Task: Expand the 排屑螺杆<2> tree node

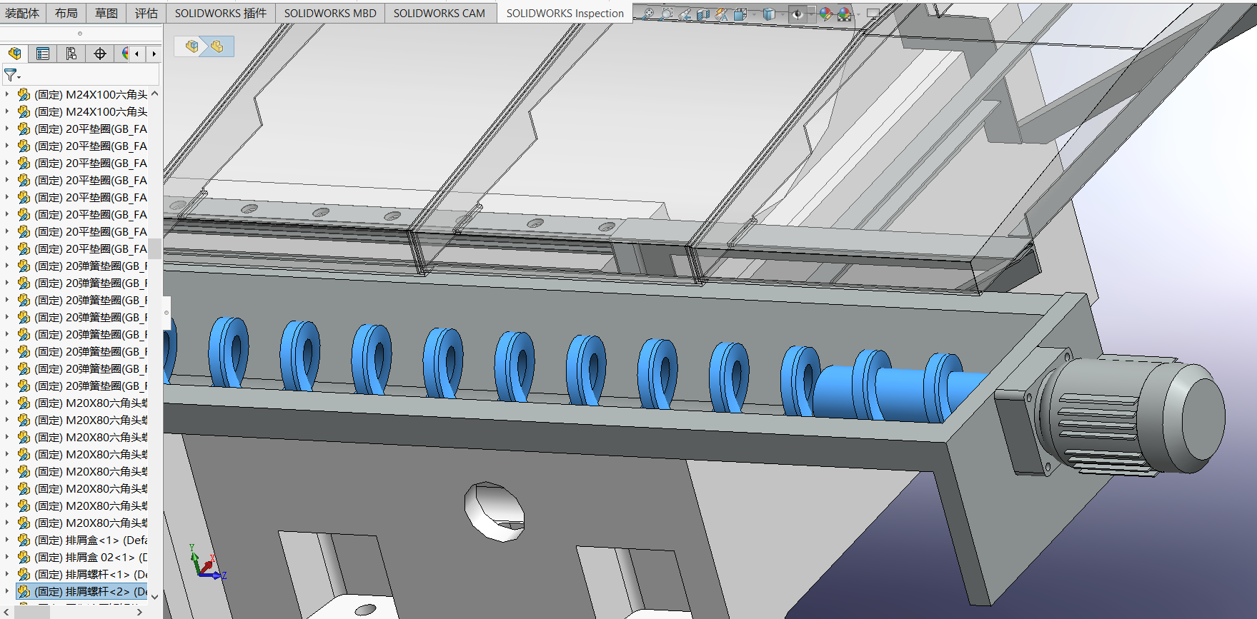Action: click(x=7, y=591)
